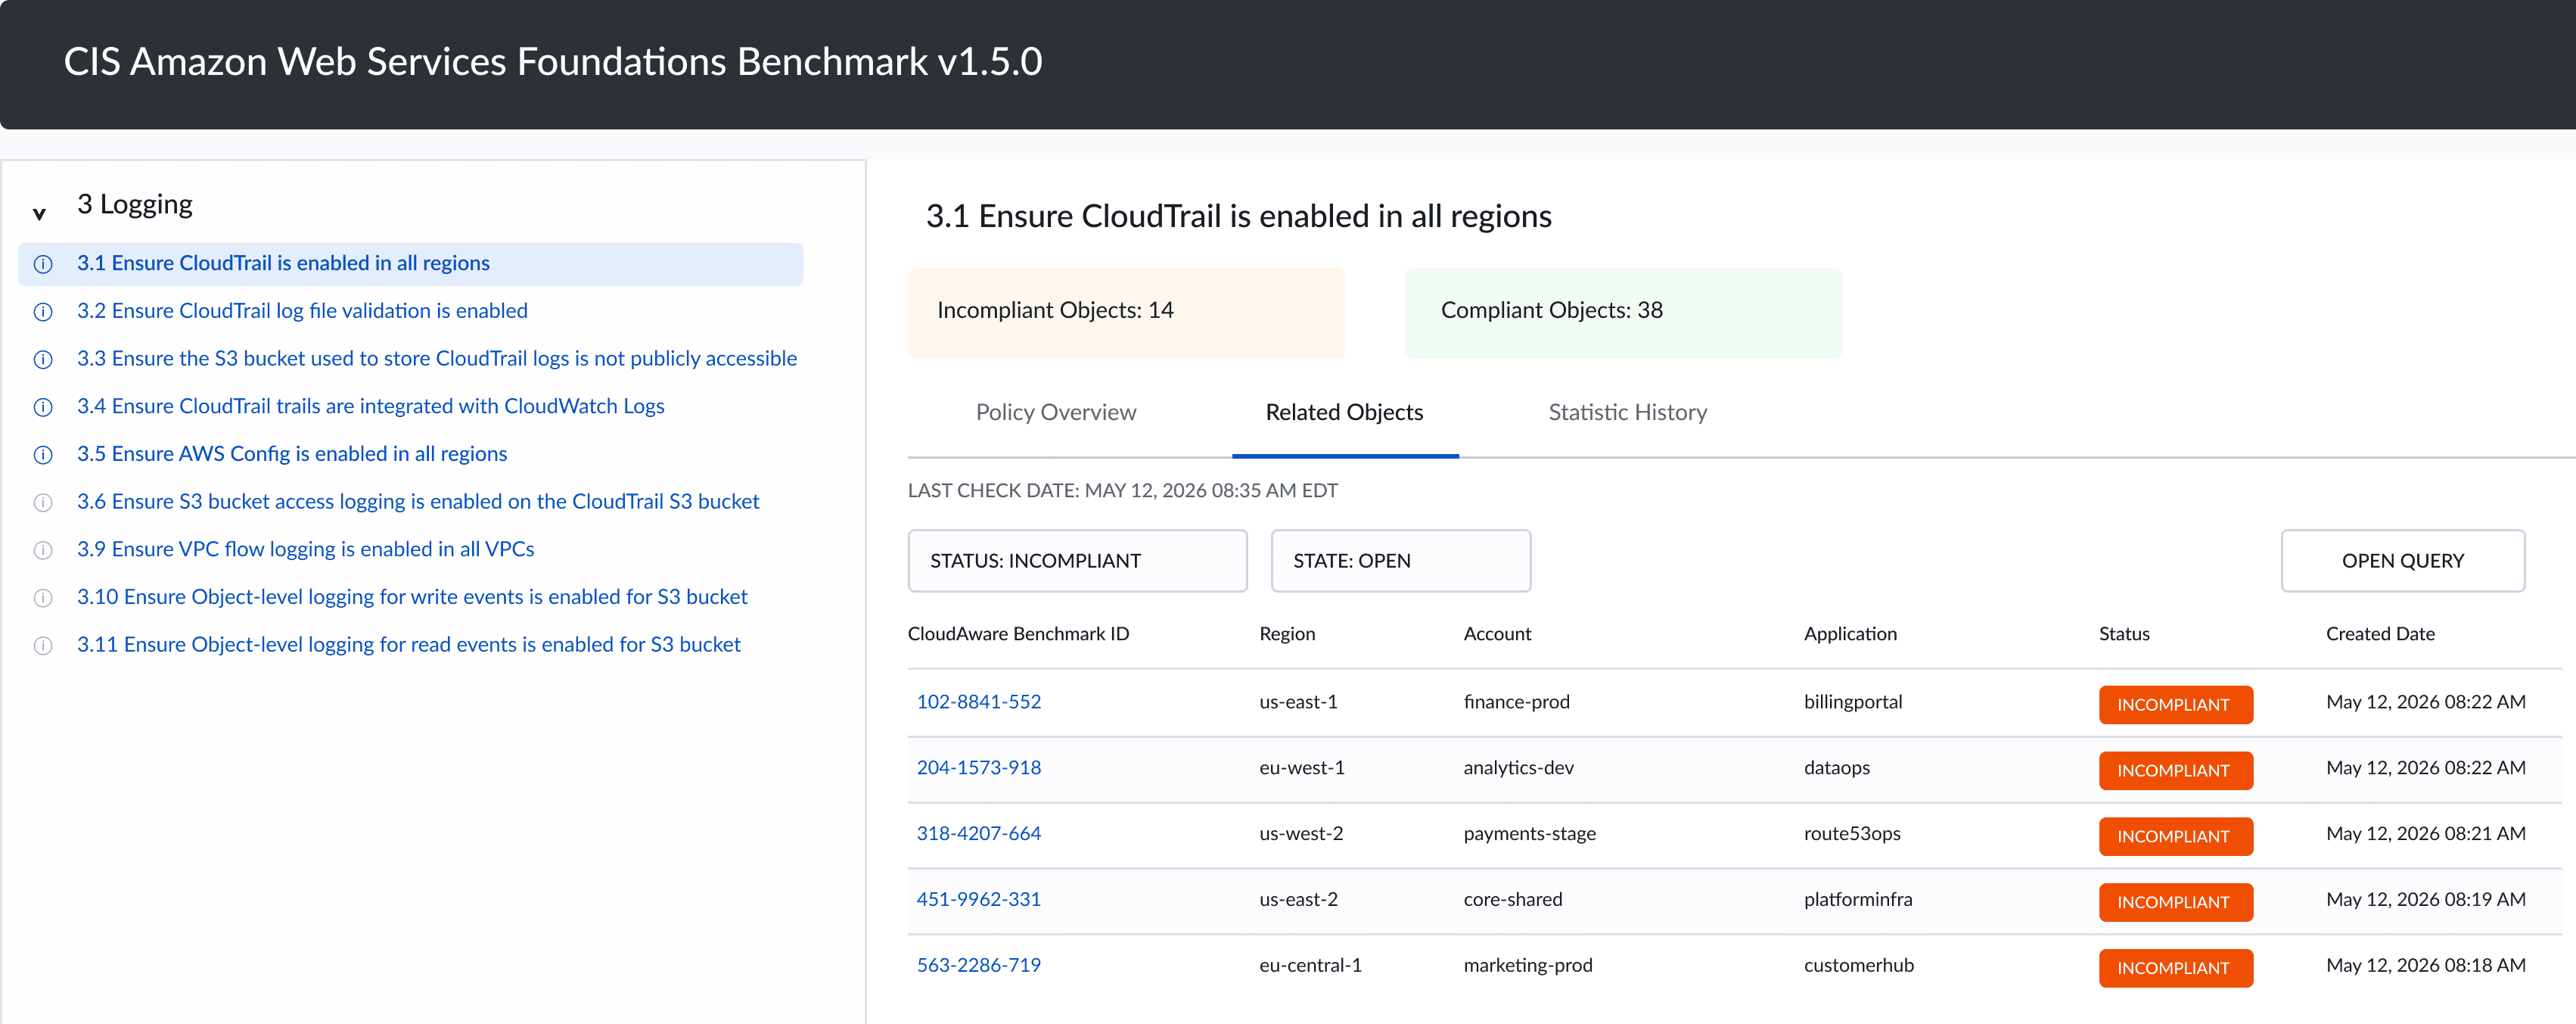Click info icon beside policy 3.10

43,598
